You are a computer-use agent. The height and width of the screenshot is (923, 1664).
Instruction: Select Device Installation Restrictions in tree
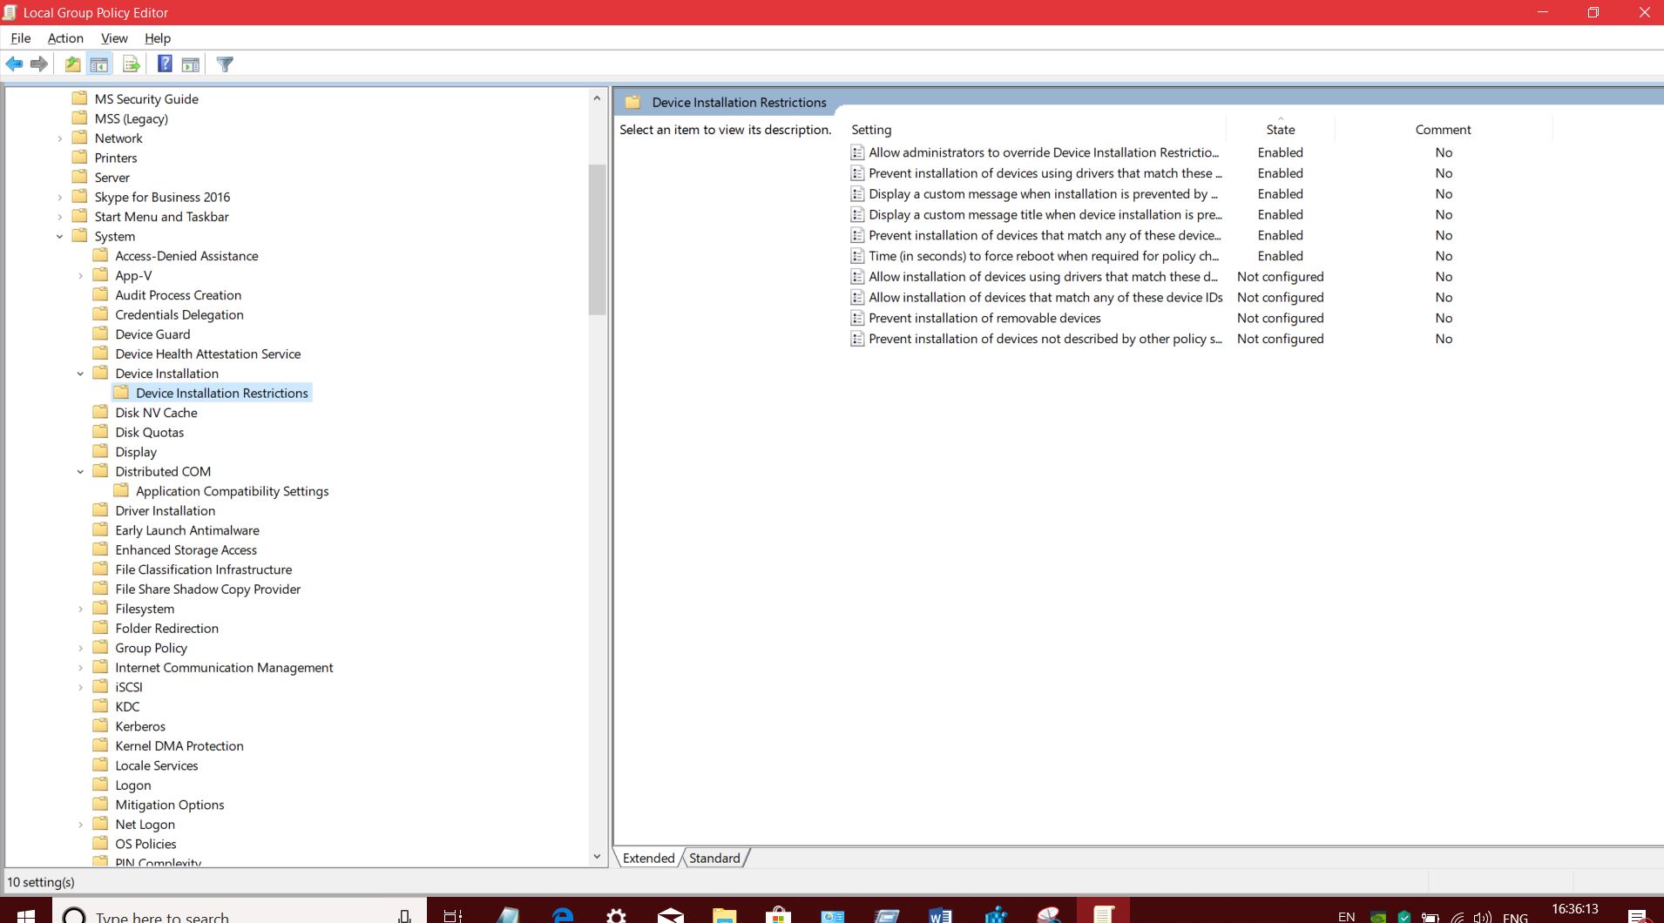coord(221,393)
